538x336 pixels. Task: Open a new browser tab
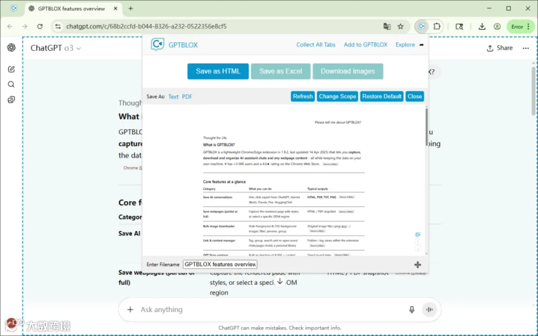click(130, 8)
